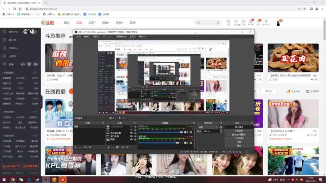This screenshot has height=183, width=326.
Task: Open the Douyu creator center lightbulb icon
Action: click(266, 21)
